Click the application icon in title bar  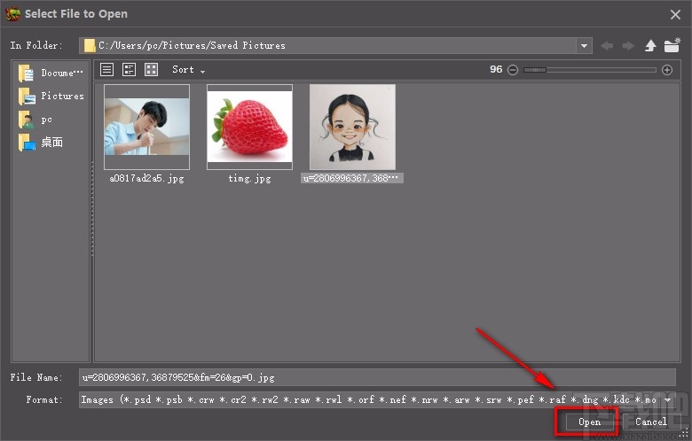coord(12,13)
